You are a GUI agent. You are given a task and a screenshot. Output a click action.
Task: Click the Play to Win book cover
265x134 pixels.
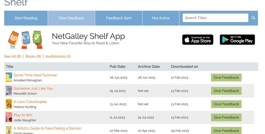pos(9,117)
